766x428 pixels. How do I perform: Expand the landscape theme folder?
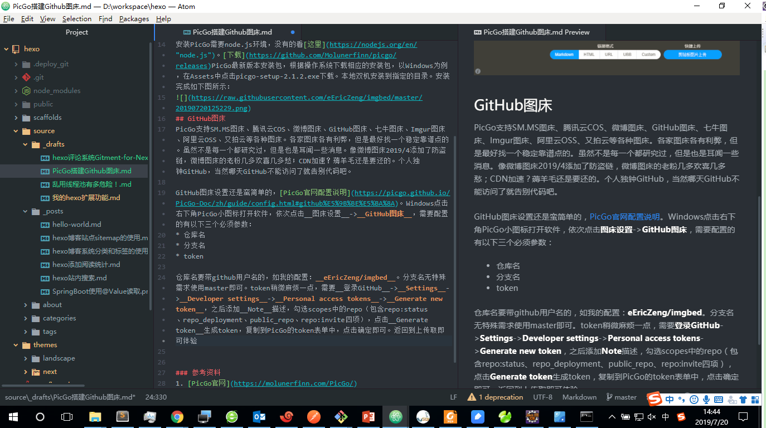[x=26, y=358]
